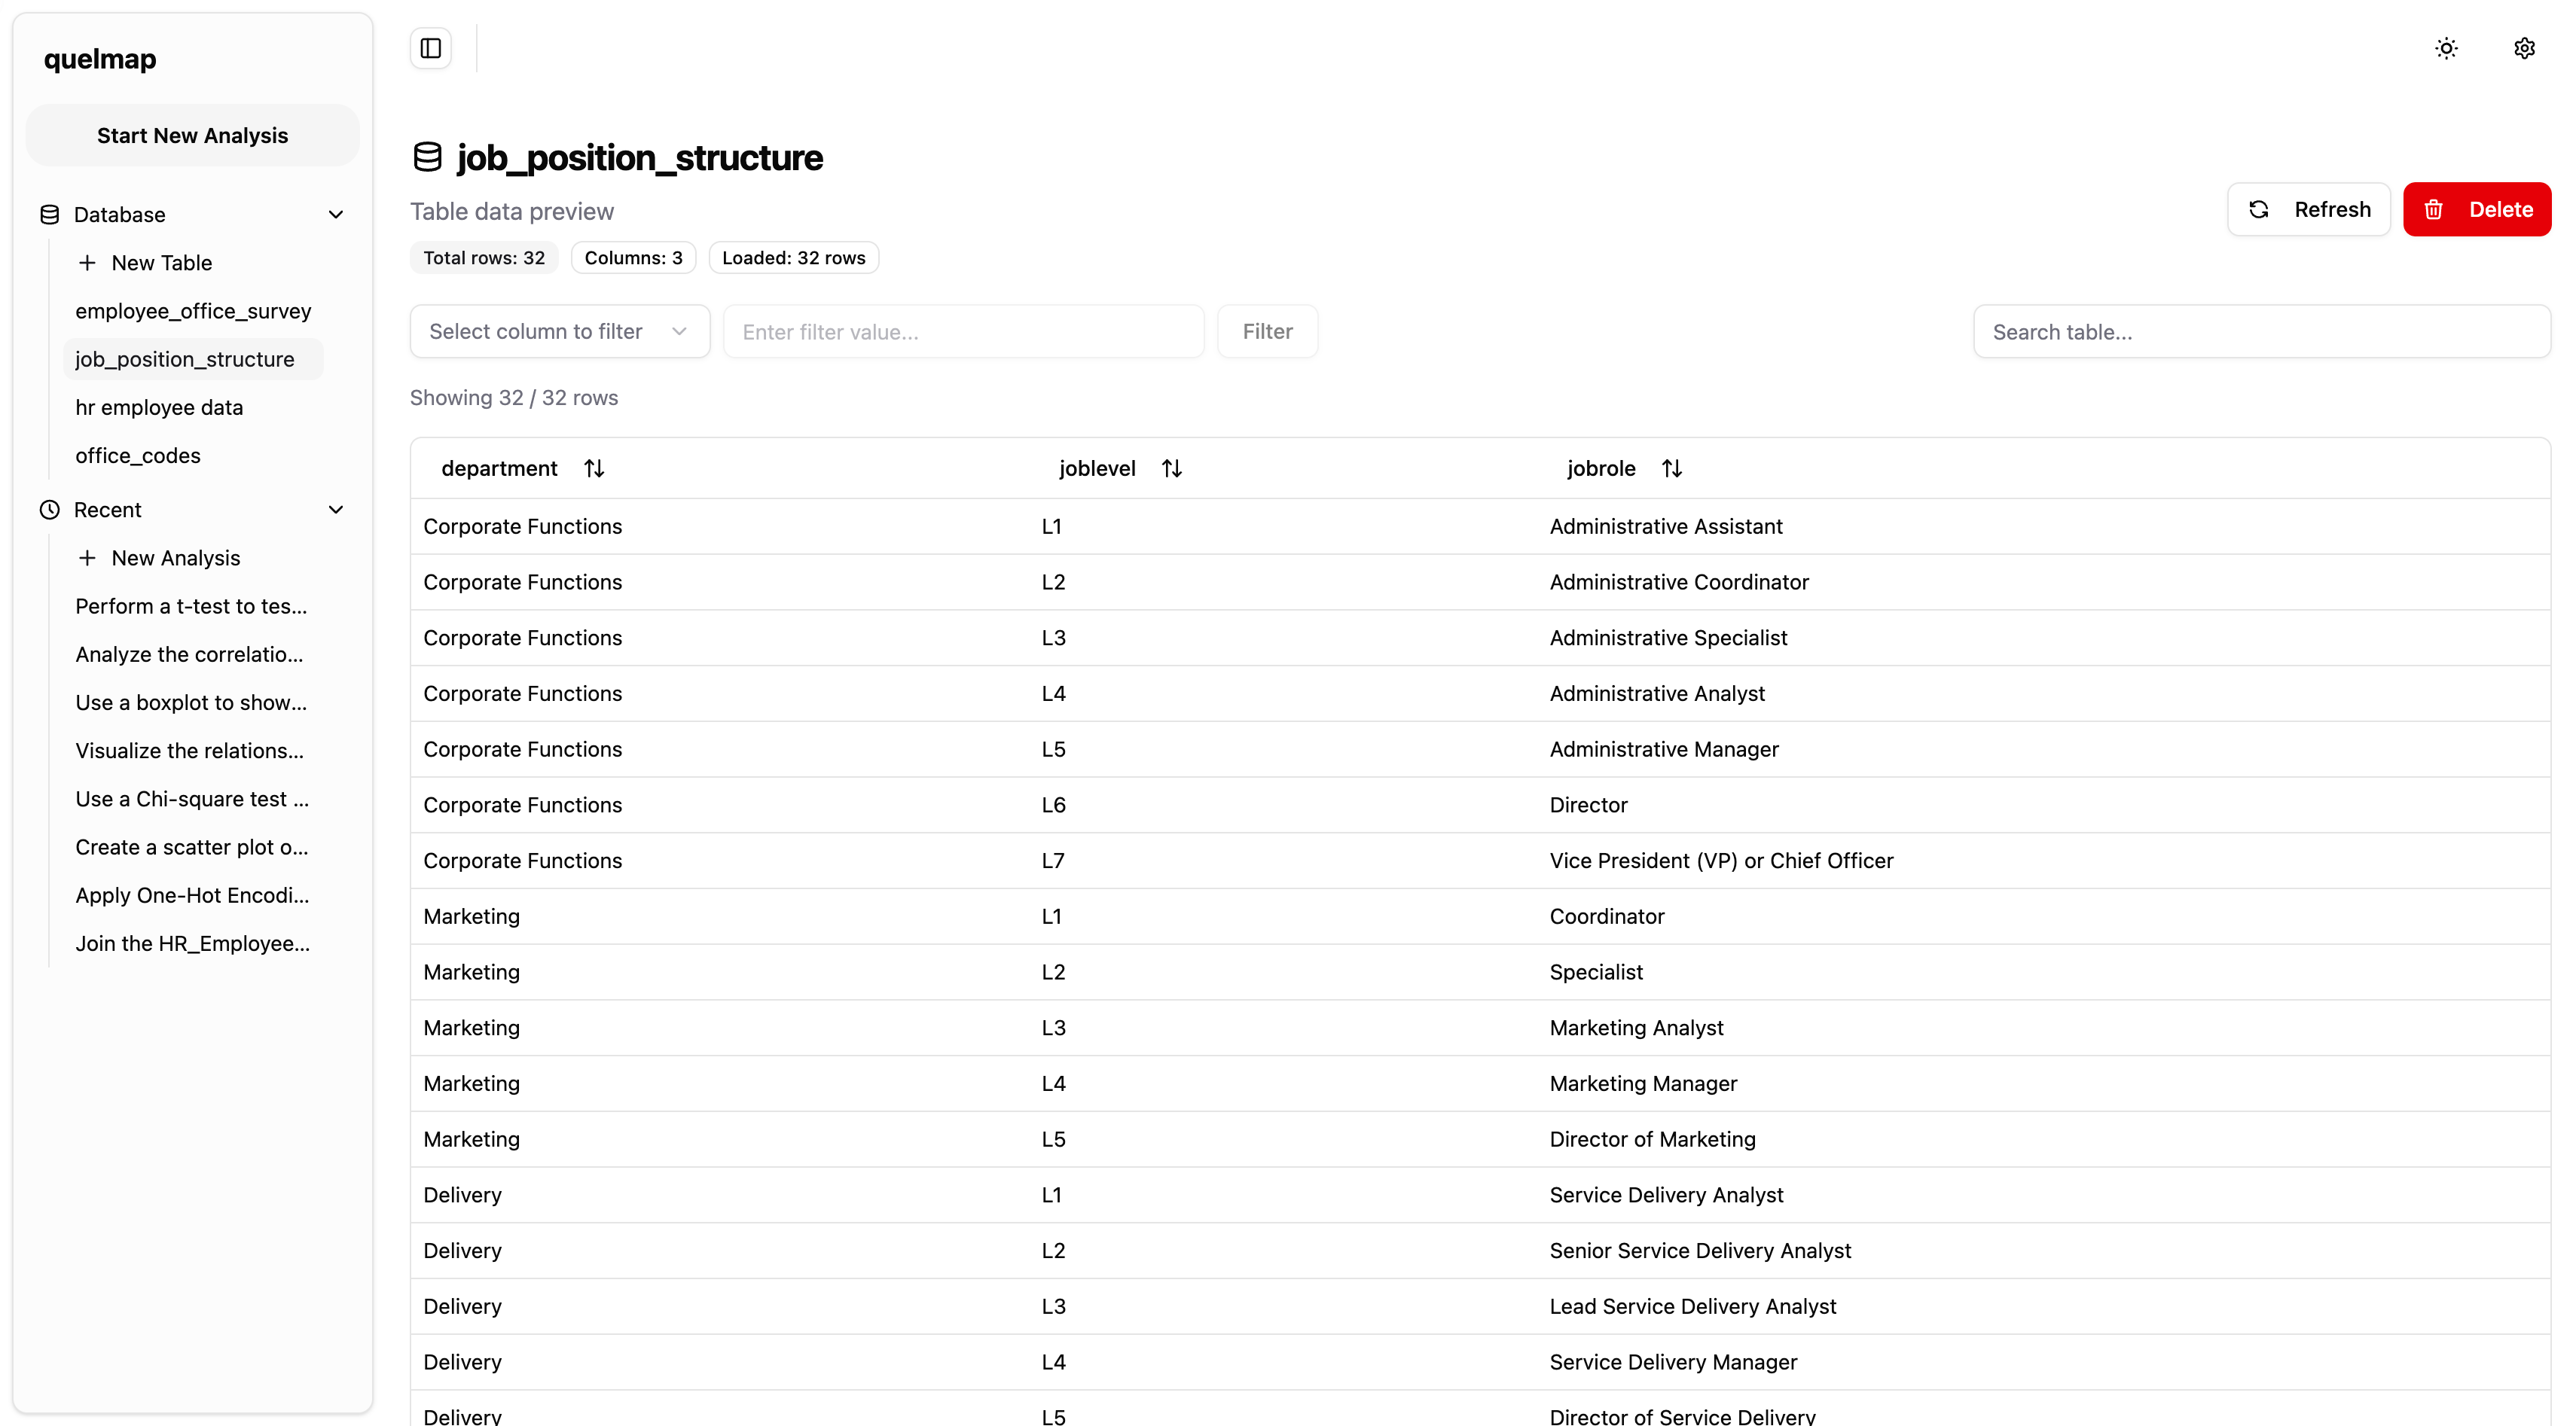
Task: Click L7 joblevel cell
Action: pyautogui.click(x=1053, y=861)
